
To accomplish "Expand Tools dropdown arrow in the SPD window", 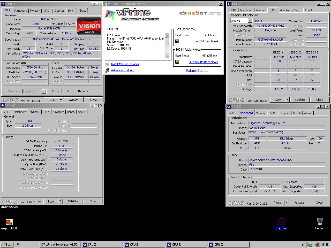I will point(287,100).
